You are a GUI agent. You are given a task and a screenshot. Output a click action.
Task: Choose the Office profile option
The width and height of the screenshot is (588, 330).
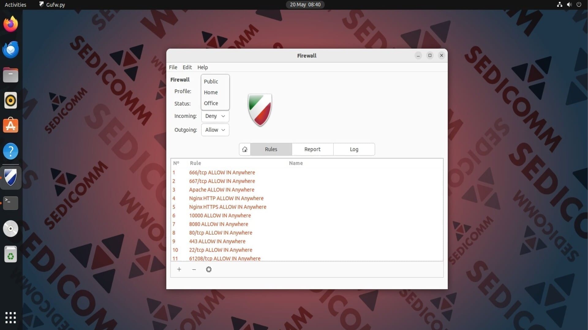click(211, 103)
